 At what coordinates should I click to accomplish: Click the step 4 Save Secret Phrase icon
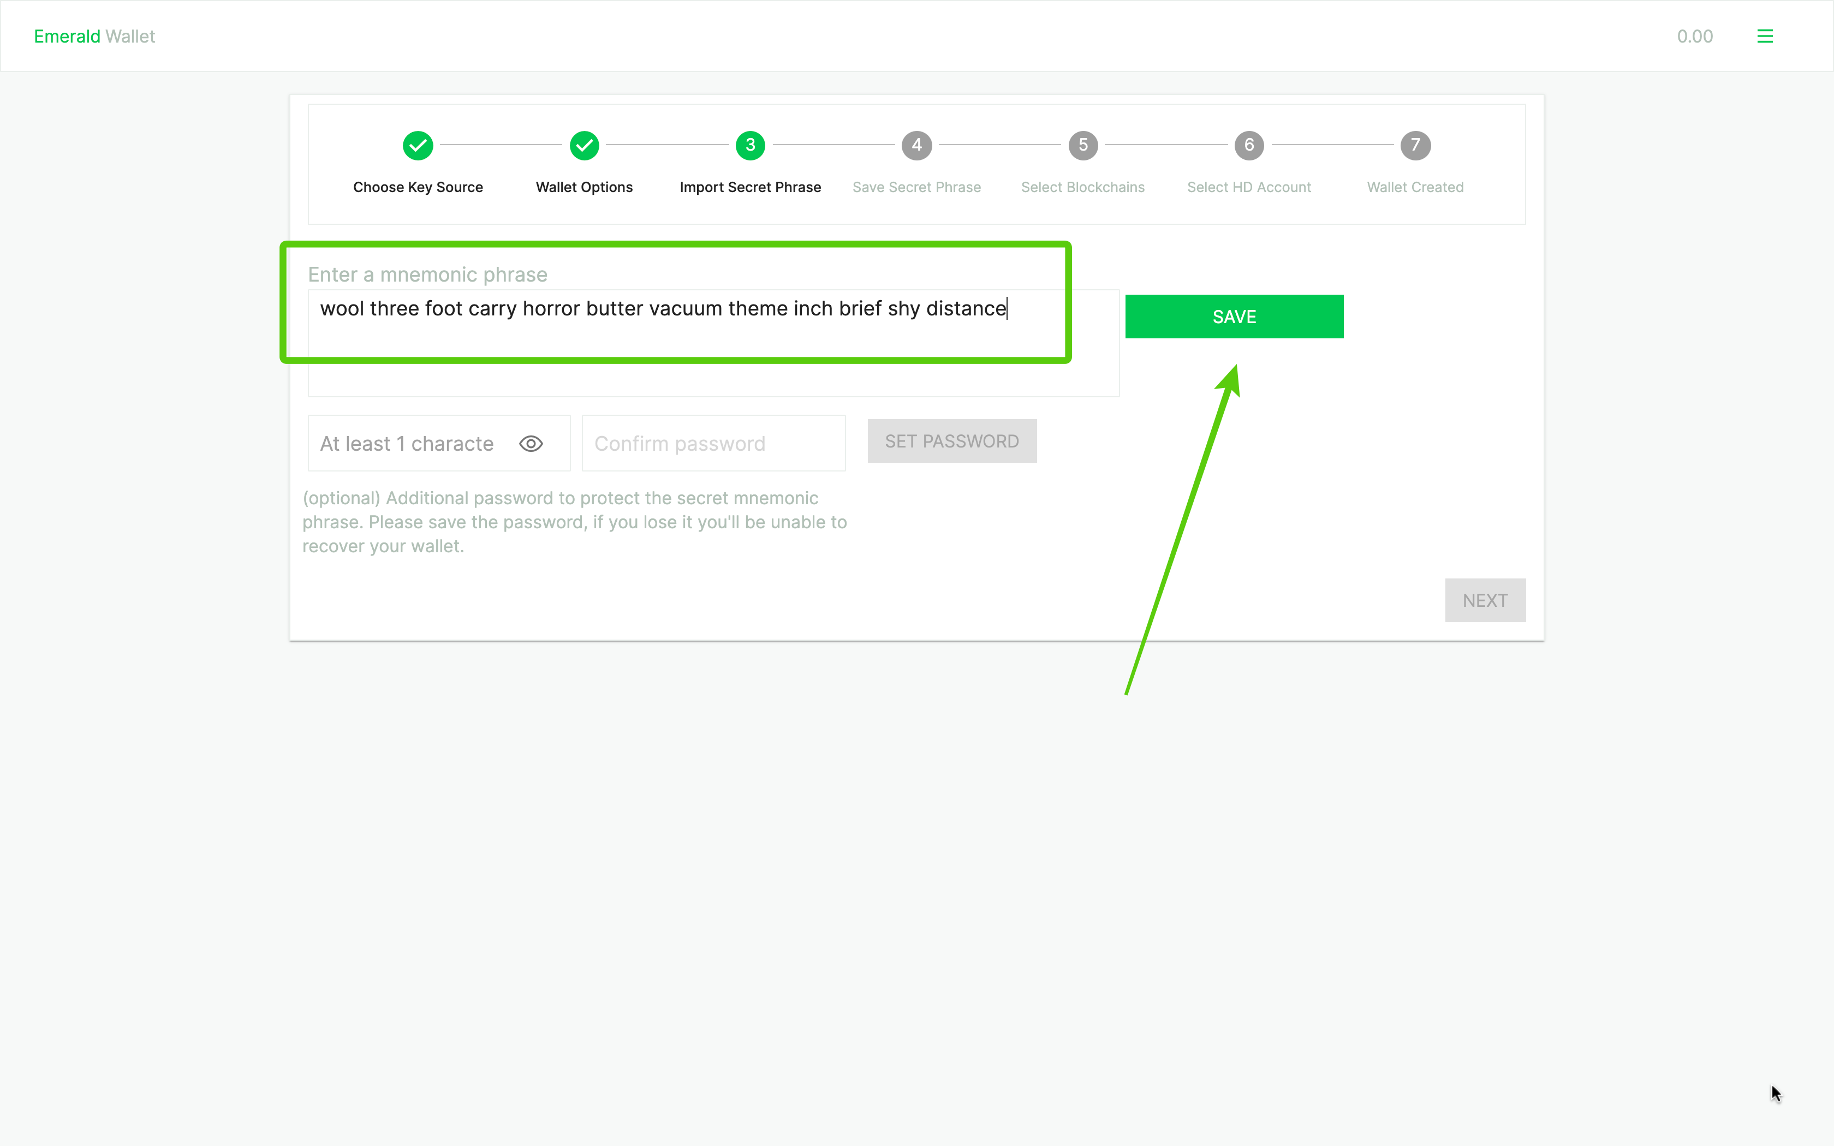(916, 145)
